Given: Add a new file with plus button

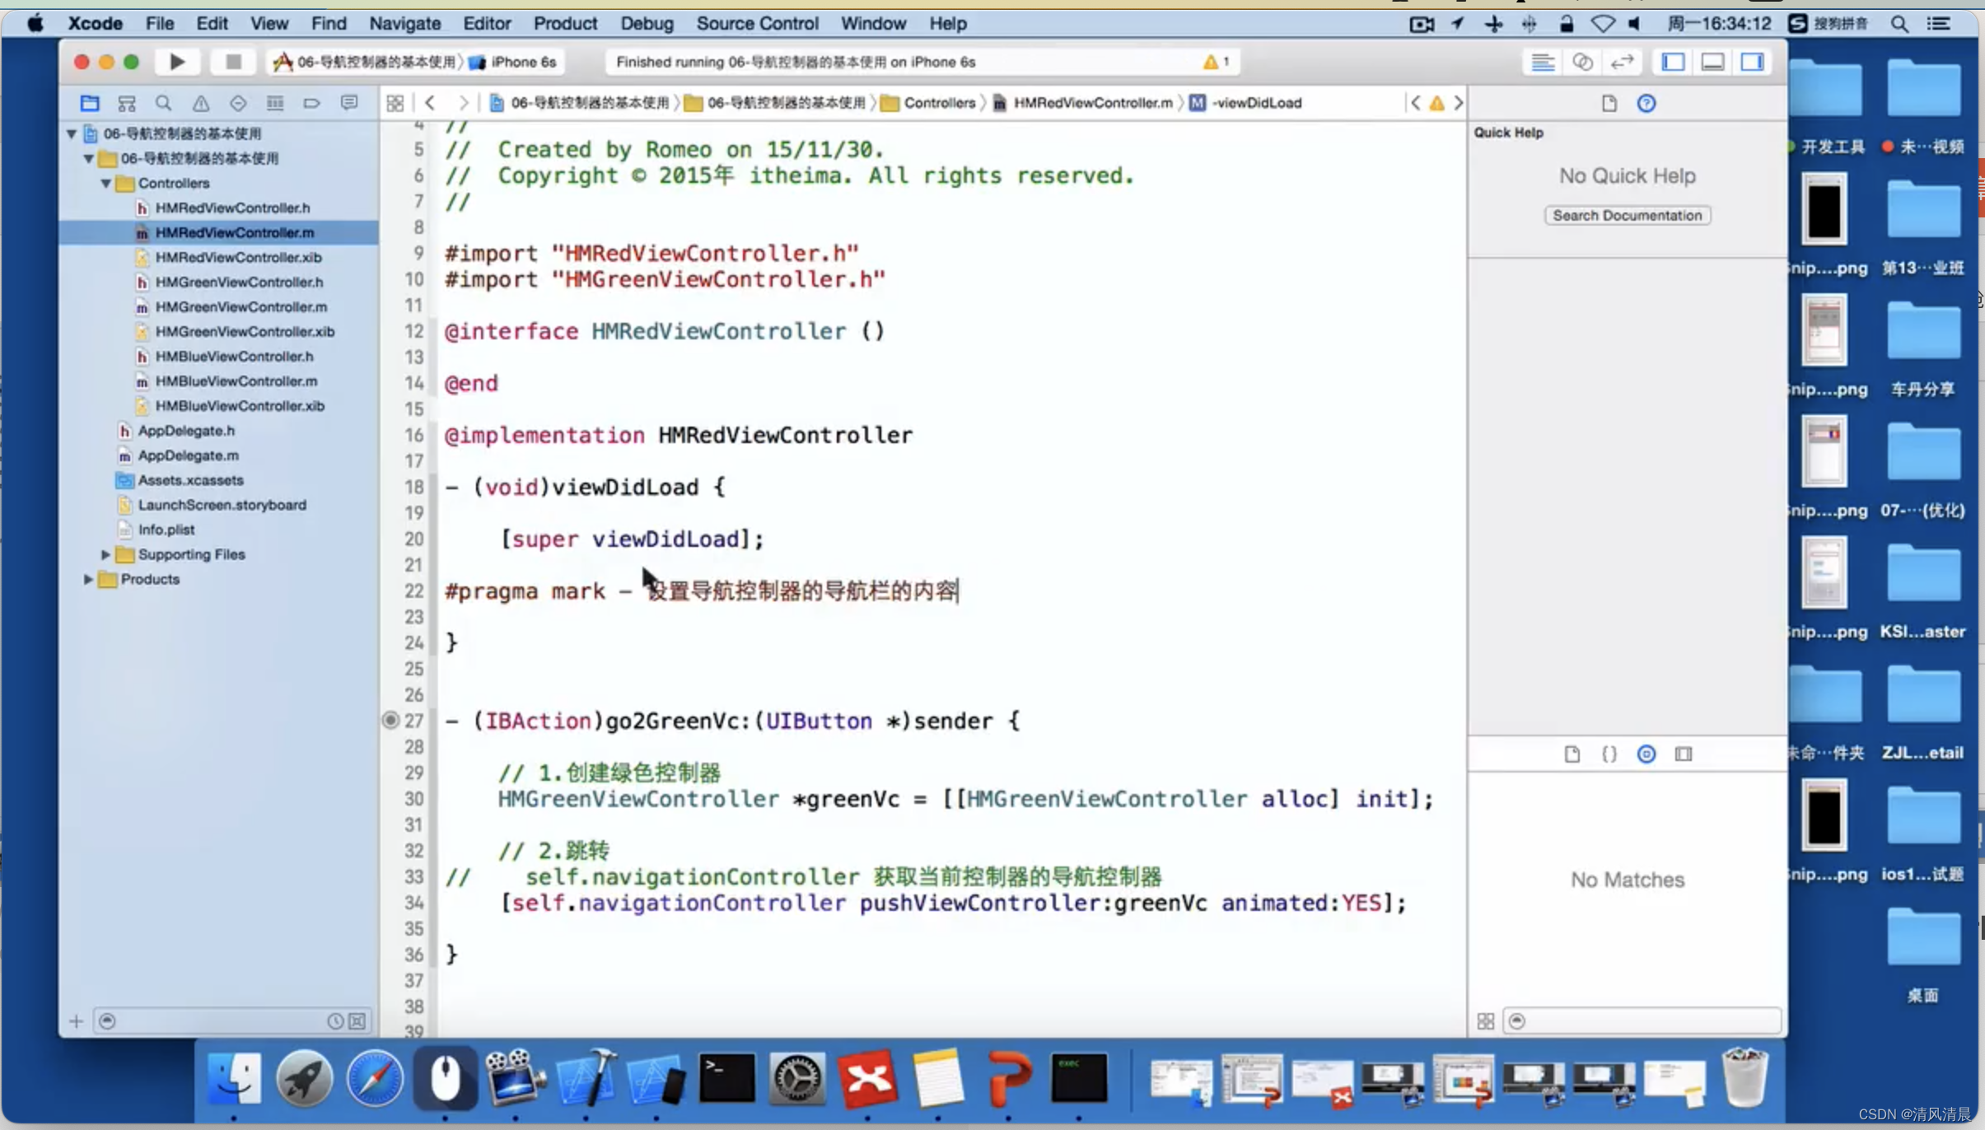Looking at the screenshot, I should click(x=76, y=1021).
